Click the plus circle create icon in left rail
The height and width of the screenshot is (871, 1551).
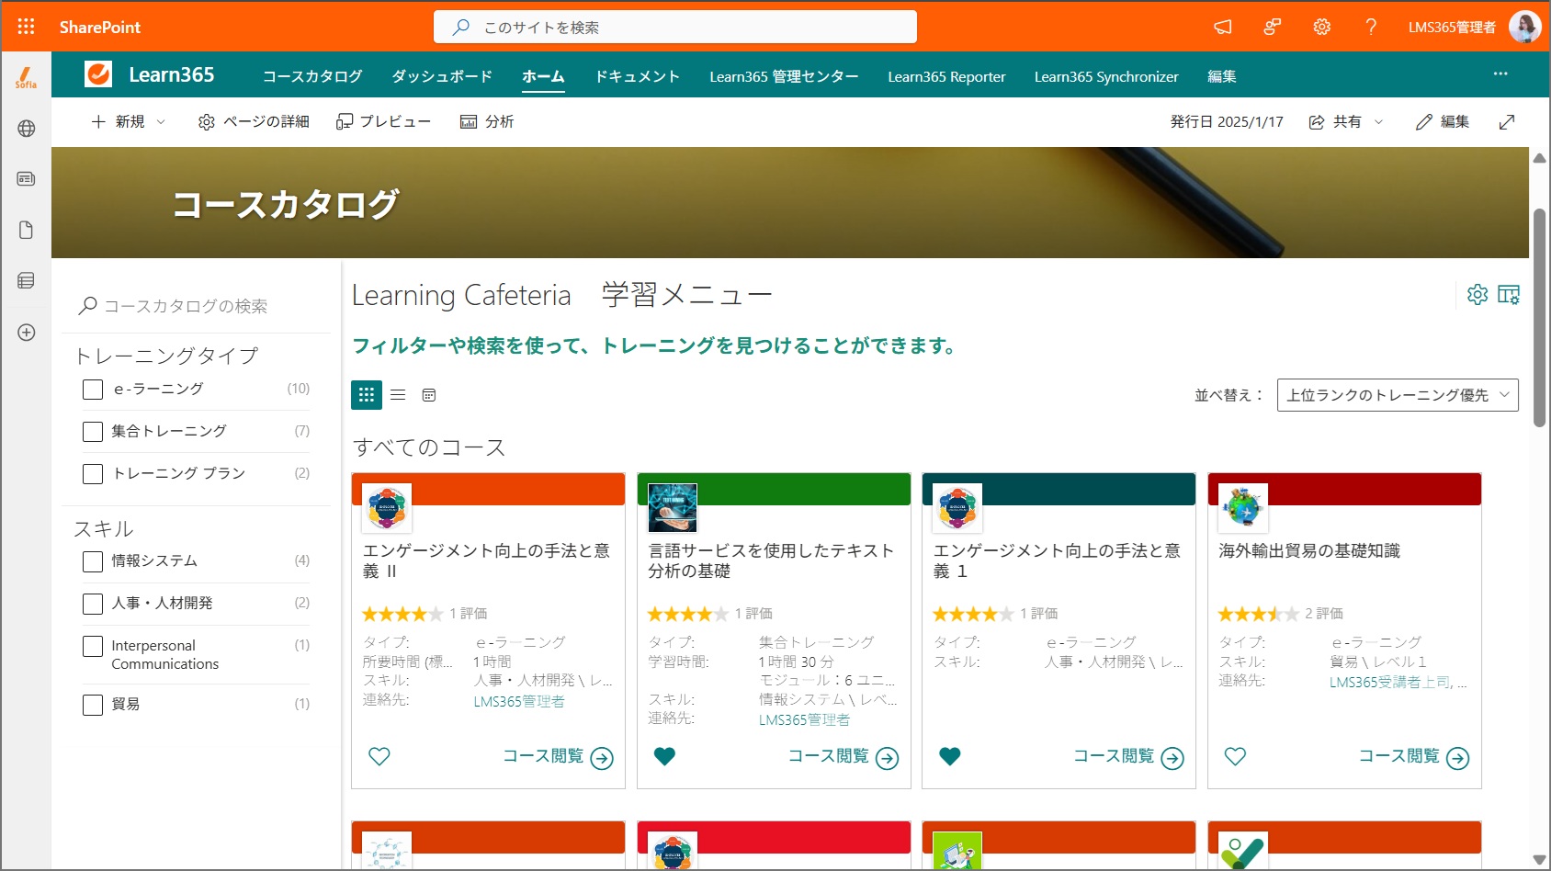tap(27, 333)
